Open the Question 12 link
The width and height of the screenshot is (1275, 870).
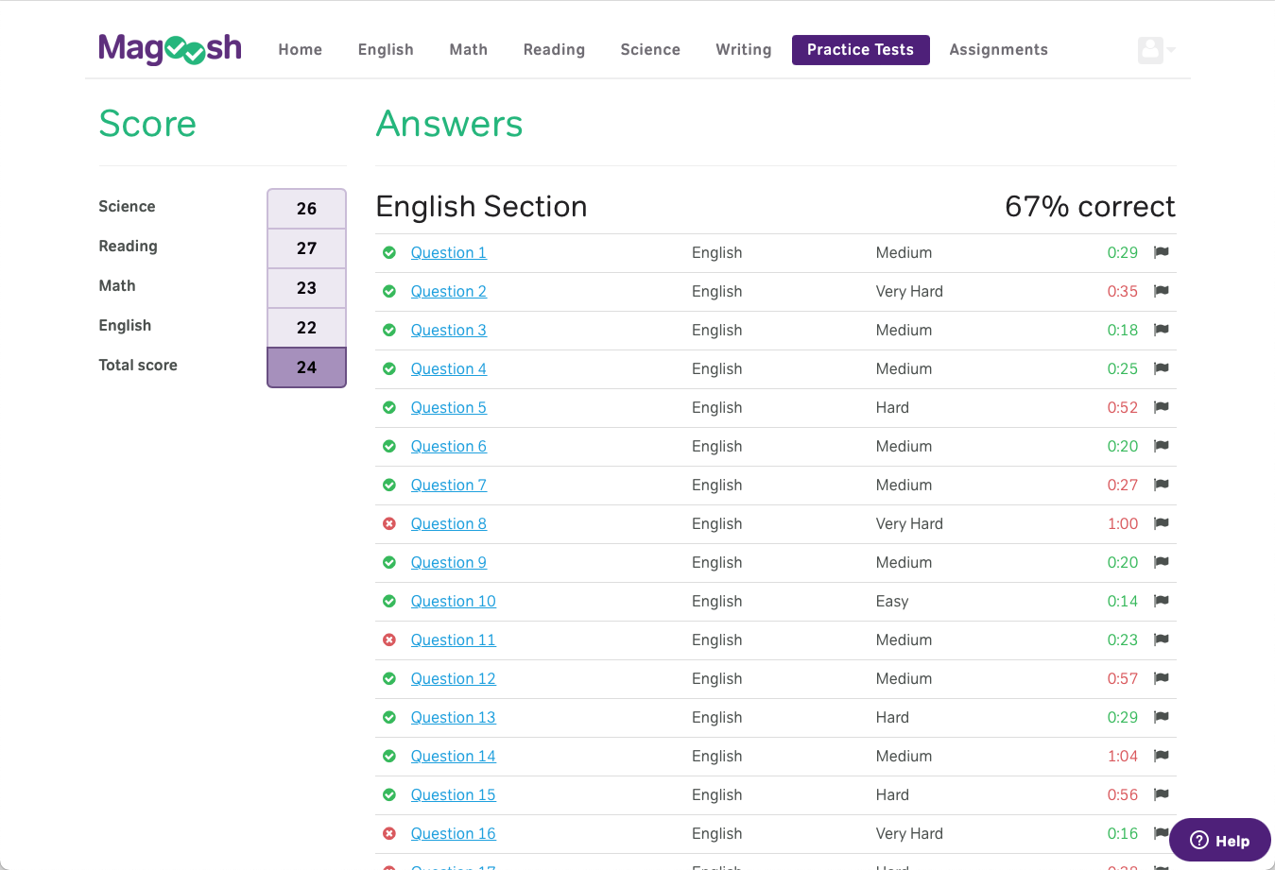453,678
